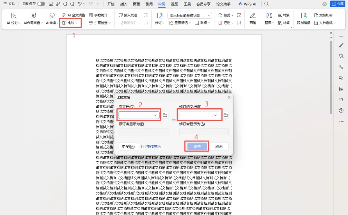
Task: Open the 论文助手 tab
Action: (x=223, y=4)
